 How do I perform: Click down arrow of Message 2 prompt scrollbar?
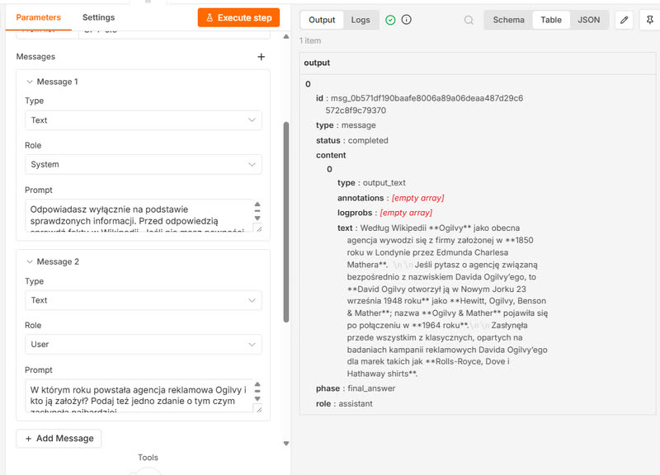pos(257,398)
